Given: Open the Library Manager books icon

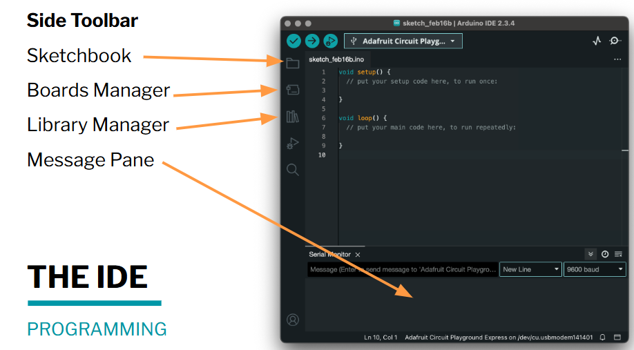Looking at the screenshot, I should [x=293, y=117].
